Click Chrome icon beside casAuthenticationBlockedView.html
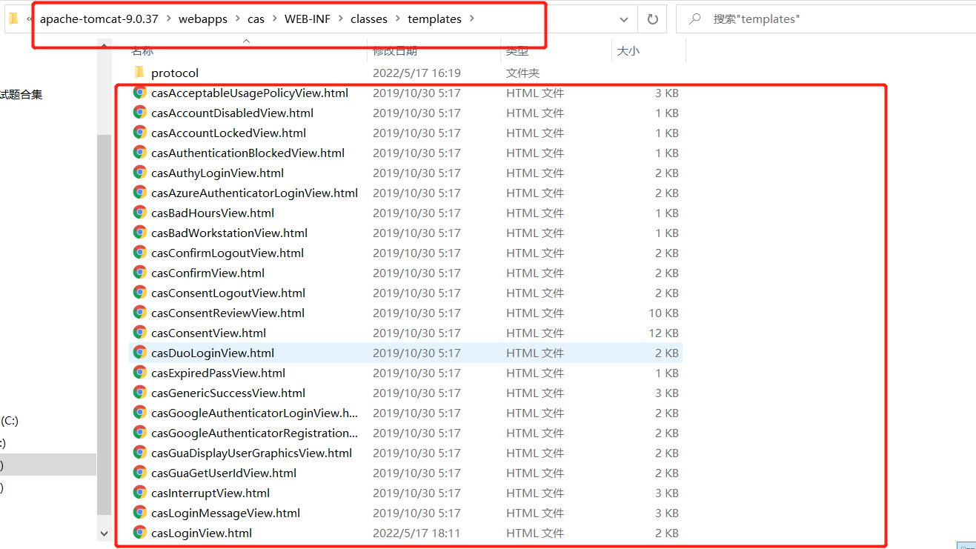Screen dimensions: 976x549 [139, 153]
